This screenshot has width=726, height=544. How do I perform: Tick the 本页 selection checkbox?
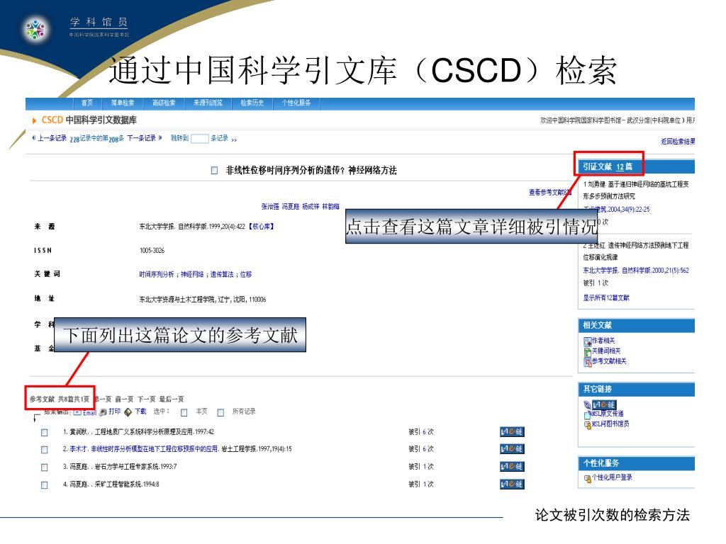coord(184,412)
